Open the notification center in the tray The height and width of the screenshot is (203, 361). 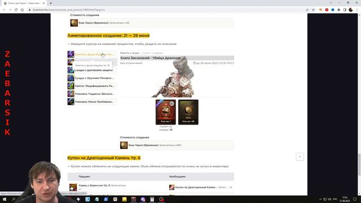(x=355, y=199)
